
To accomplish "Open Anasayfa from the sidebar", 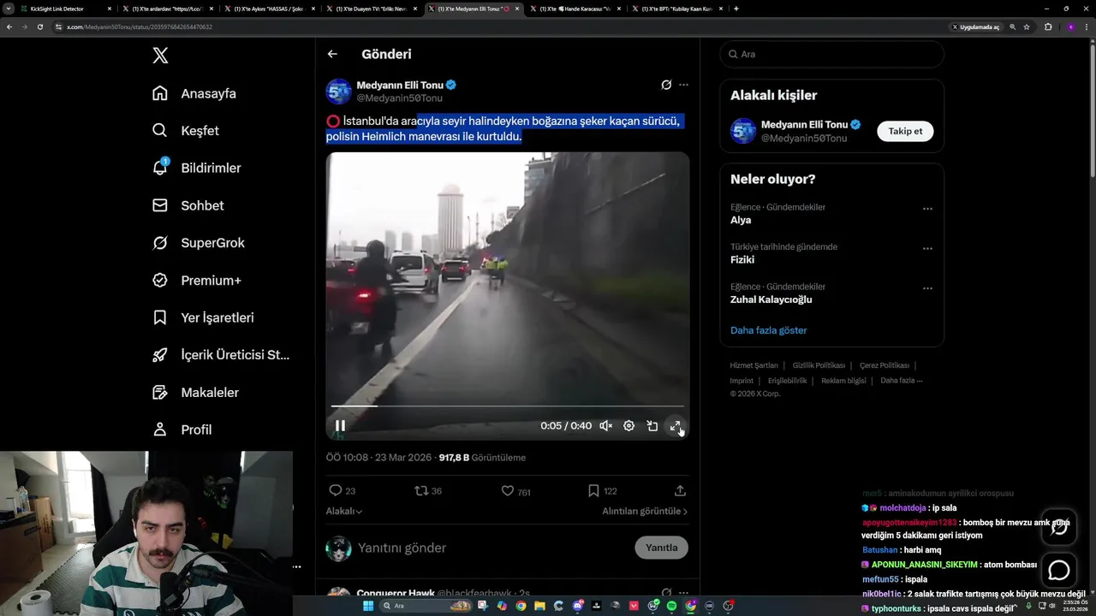I will (x=194, y=93).
